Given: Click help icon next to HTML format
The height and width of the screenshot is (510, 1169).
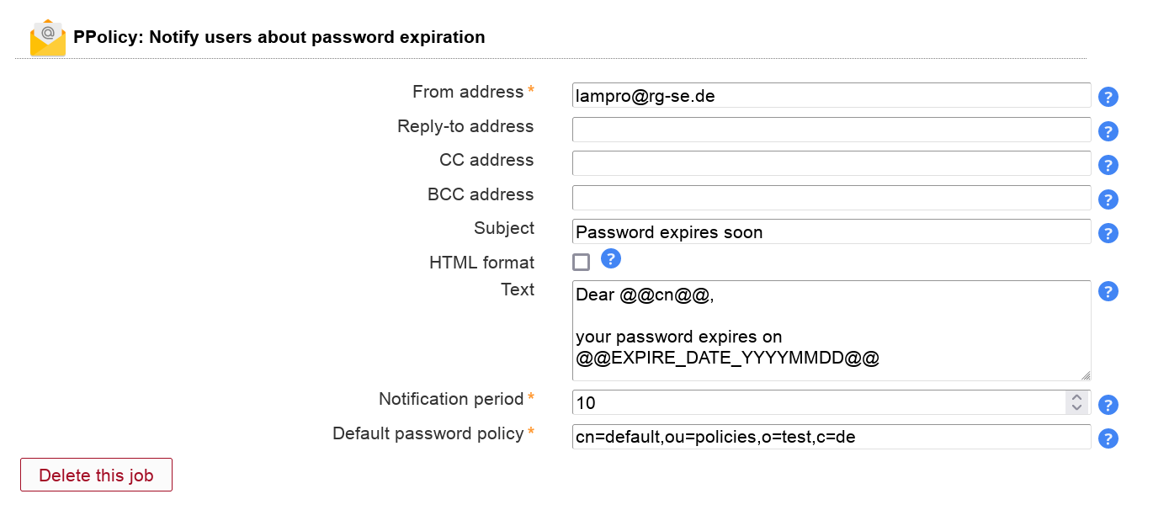Looking at the screenshot, I should pyautogui.click(x=611, y=258).
